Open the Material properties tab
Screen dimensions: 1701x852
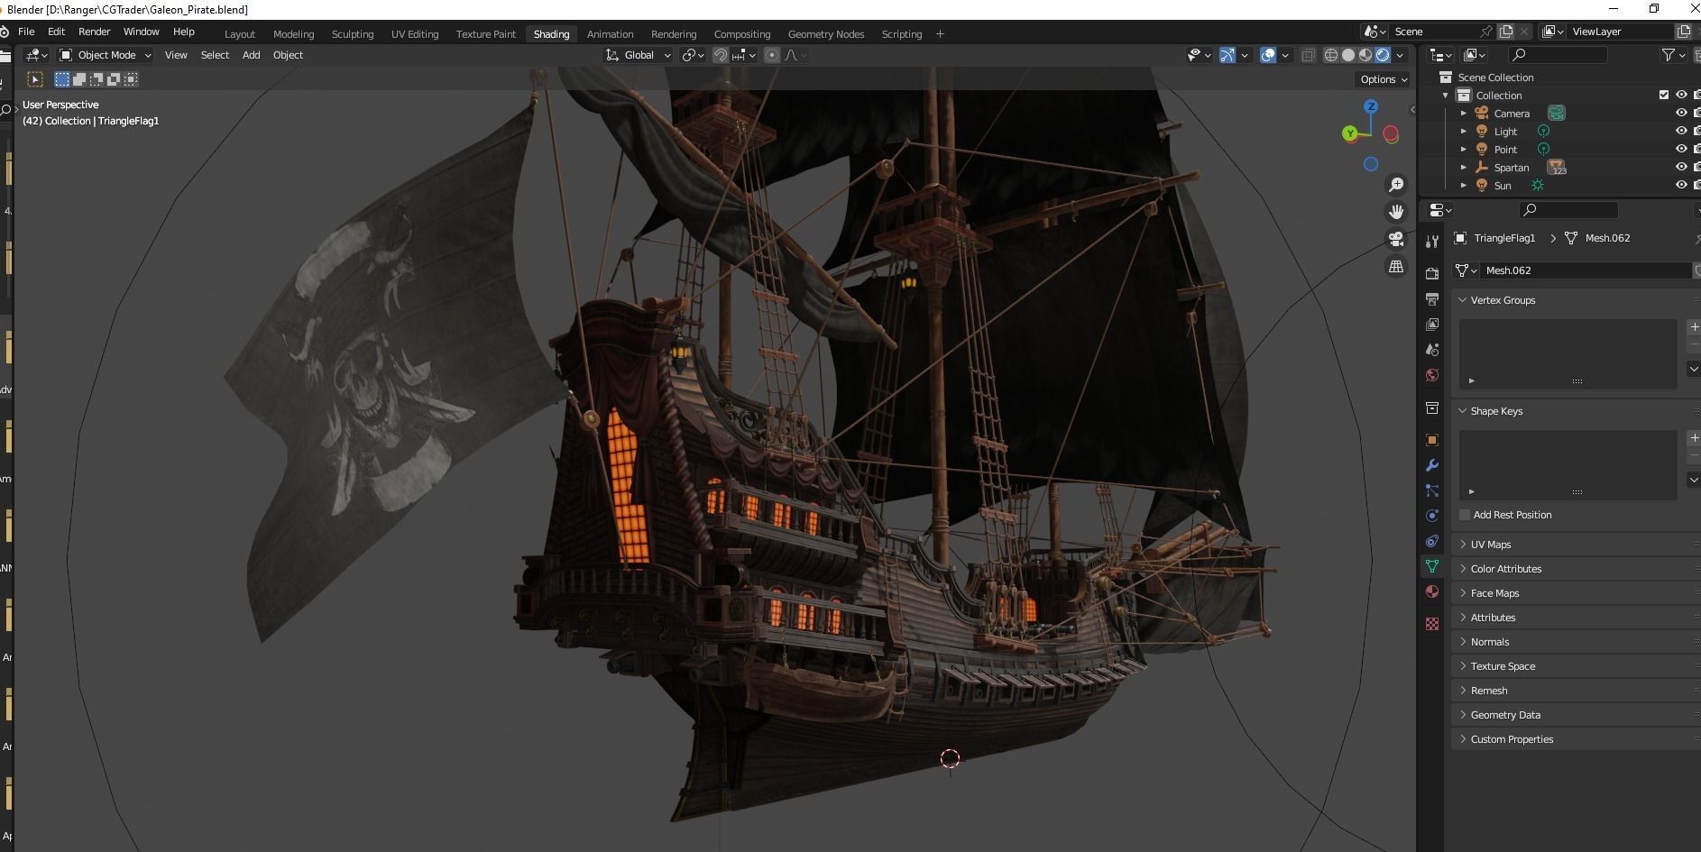pyautogui.click(x=1432, y=591)
